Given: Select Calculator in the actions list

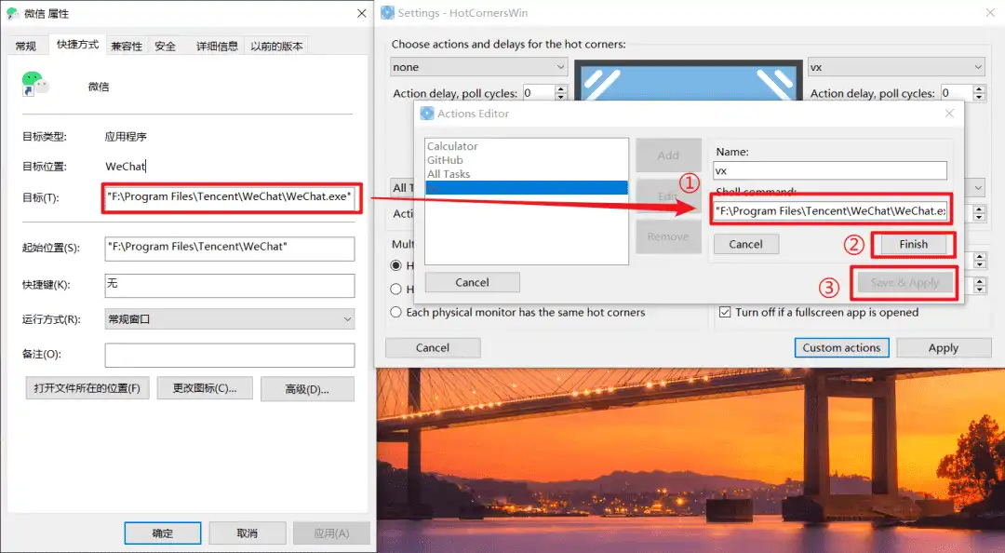Looking at the screenshot, I should [x=526, y=146].
